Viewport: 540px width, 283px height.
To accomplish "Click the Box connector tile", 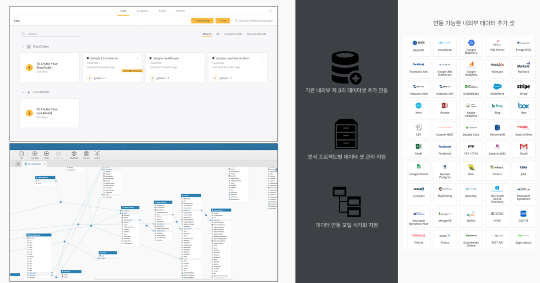I will point(524,109).
